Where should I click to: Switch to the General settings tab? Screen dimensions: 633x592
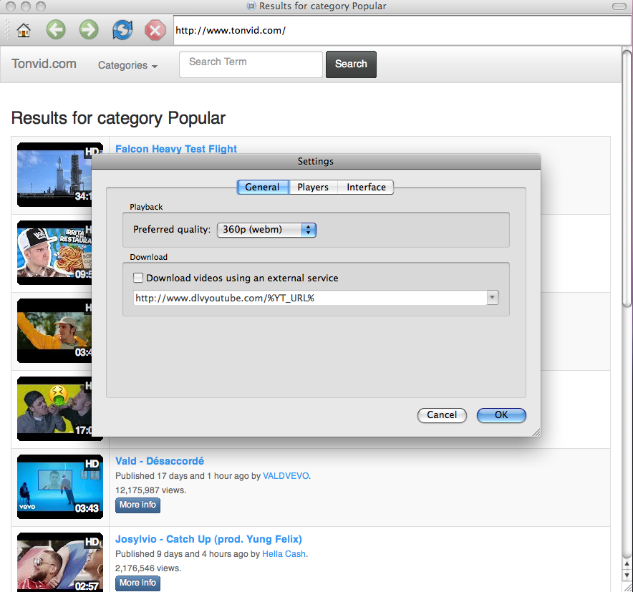262,188
